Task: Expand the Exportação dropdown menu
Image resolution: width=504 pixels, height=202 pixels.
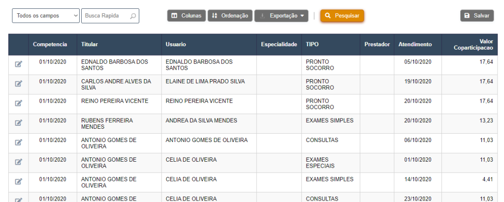Action: coord(282,16)
